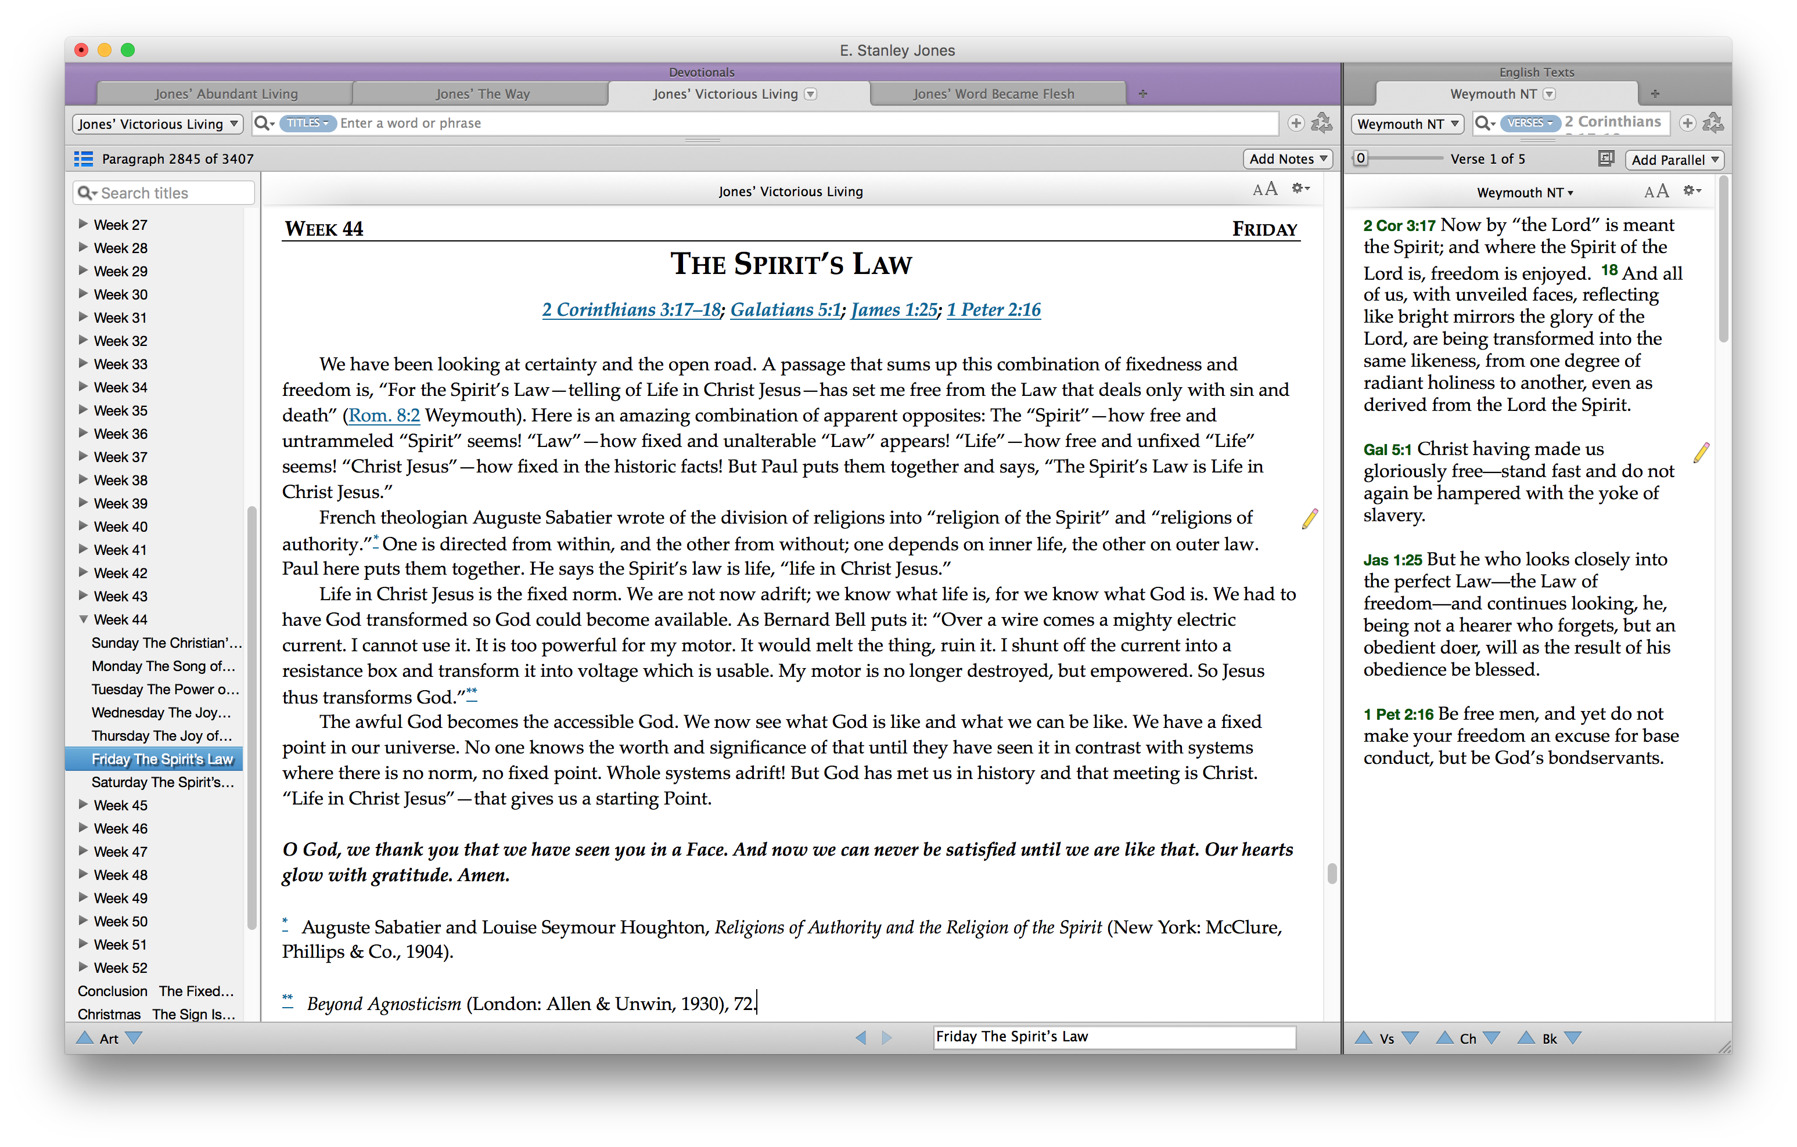Expand Week 45 in the titles tree
The image size is (1797, 1147).
[84, 804]
